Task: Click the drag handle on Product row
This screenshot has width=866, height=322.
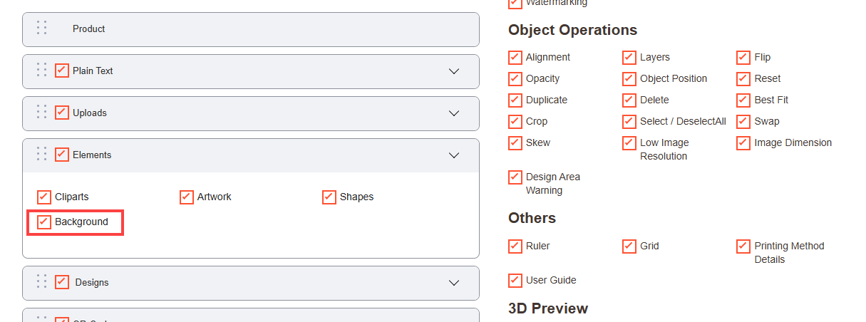Action: click(x=42, y=28)
